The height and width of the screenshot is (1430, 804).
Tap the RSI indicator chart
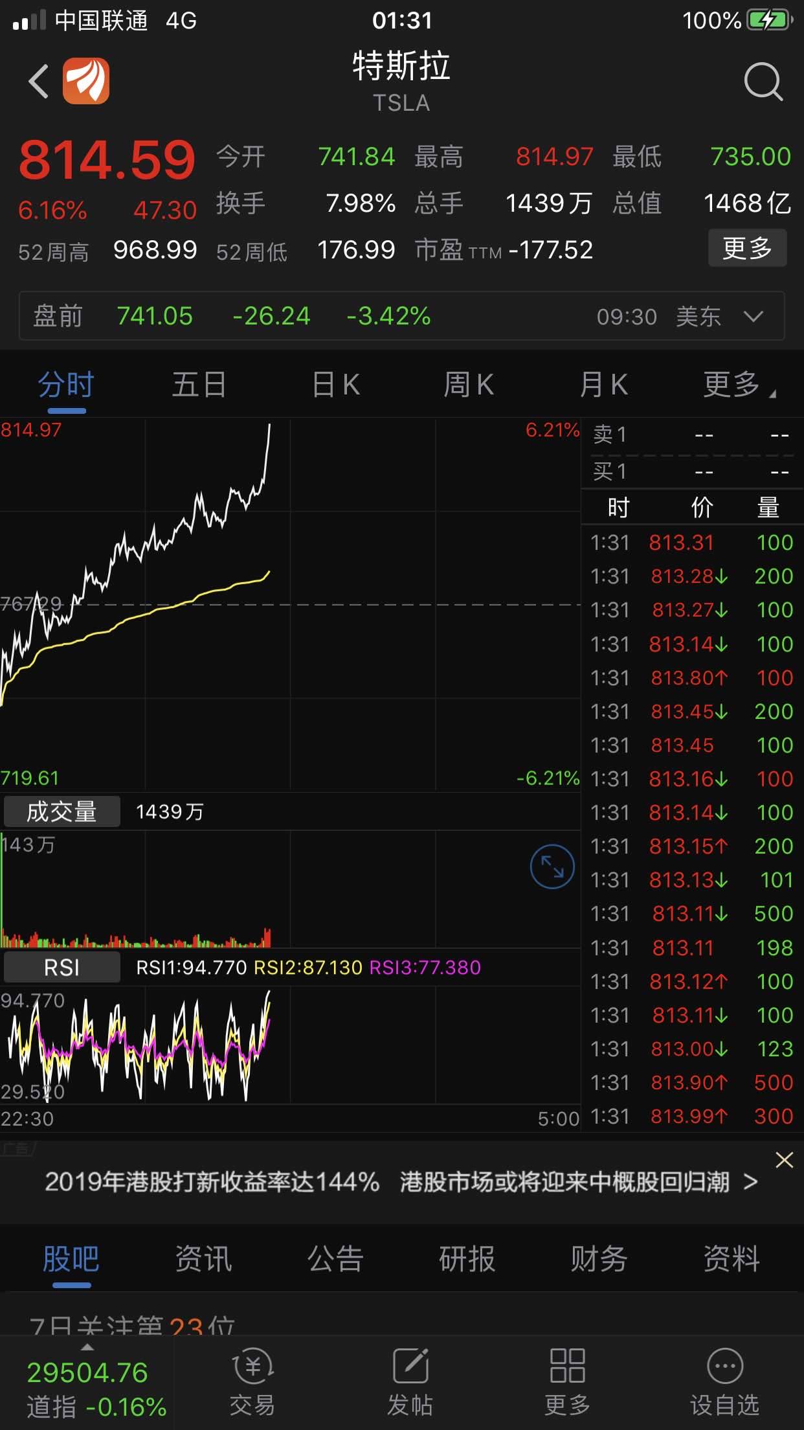(290, 1045)
